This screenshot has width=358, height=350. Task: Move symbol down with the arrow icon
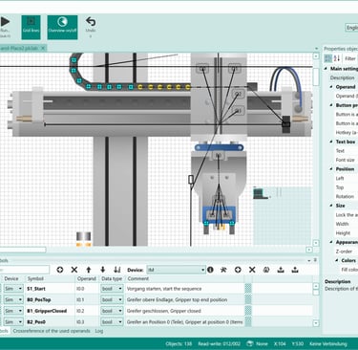[102, 270]
